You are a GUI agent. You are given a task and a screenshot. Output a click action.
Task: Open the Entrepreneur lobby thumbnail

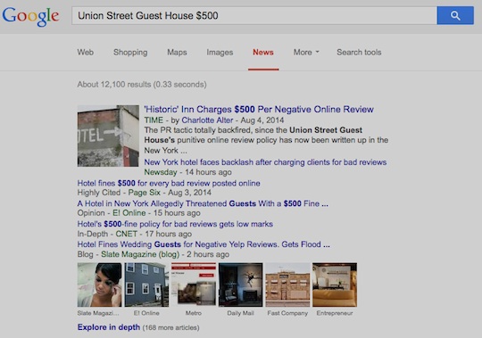(335, 284)
